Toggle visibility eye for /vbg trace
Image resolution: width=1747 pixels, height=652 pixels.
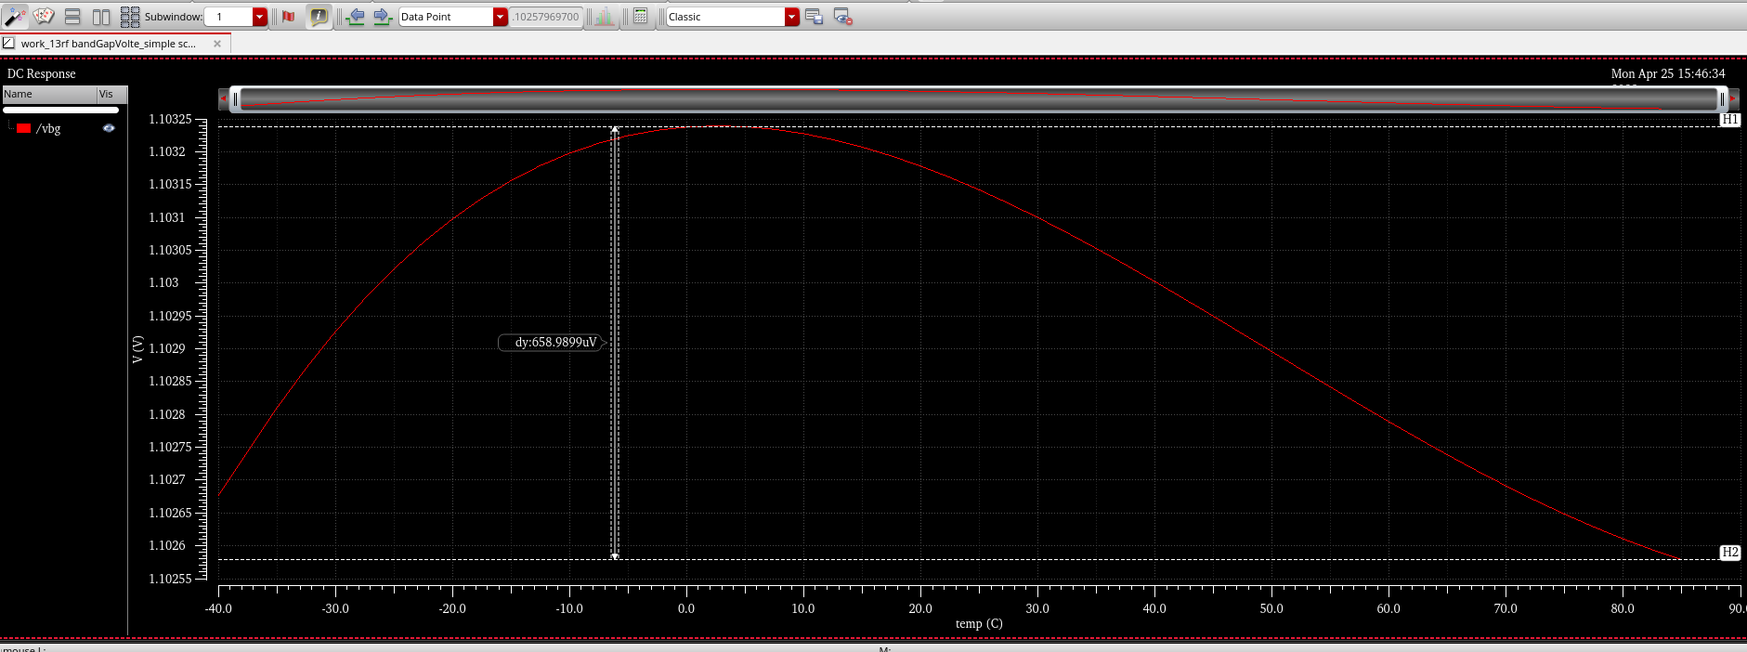pos(109,128)
